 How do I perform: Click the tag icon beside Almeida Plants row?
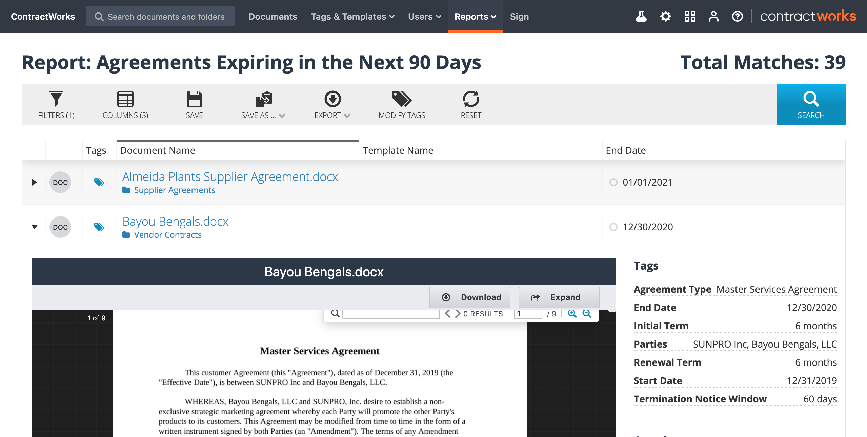pyautogui.click(x=99, y=182)
